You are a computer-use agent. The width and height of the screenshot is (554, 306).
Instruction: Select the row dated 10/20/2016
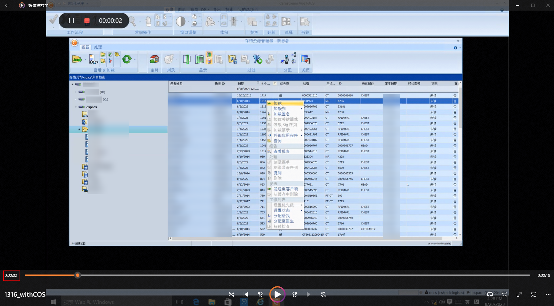coord(314,95)
